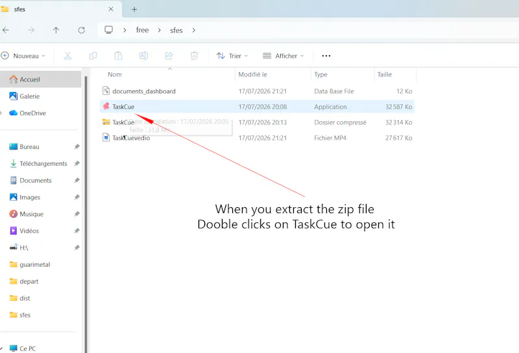Unpin Bureau using its pin icon
The height and width of the screenshot is (353, 519).
click(x=77, y=147)
